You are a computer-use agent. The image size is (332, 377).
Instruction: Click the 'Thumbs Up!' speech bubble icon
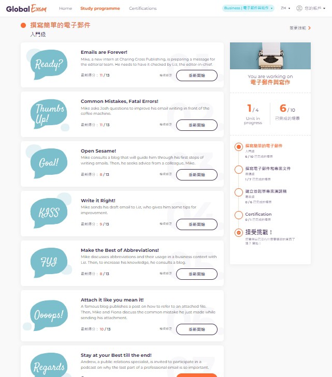click(48, 114)
